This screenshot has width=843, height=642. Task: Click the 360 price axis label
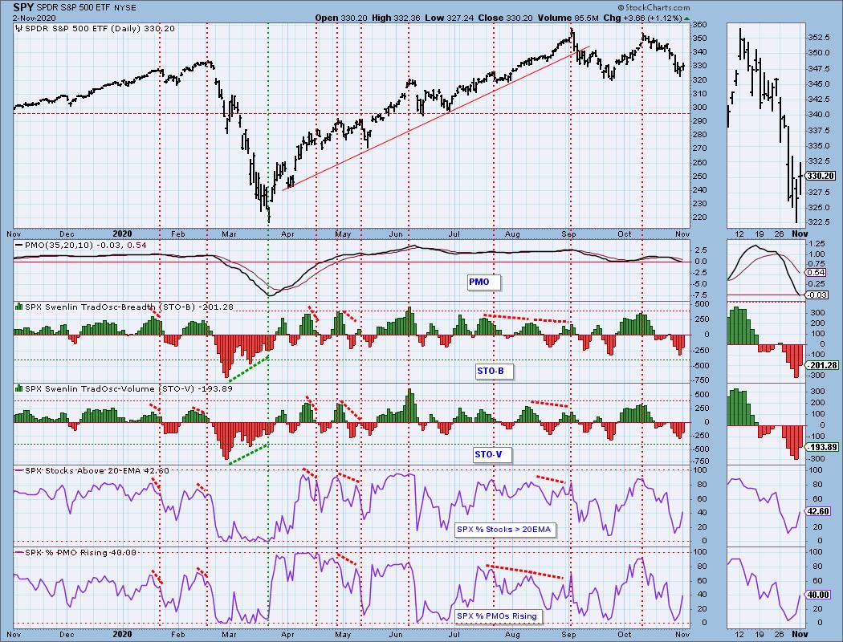(x=699, y=25)
